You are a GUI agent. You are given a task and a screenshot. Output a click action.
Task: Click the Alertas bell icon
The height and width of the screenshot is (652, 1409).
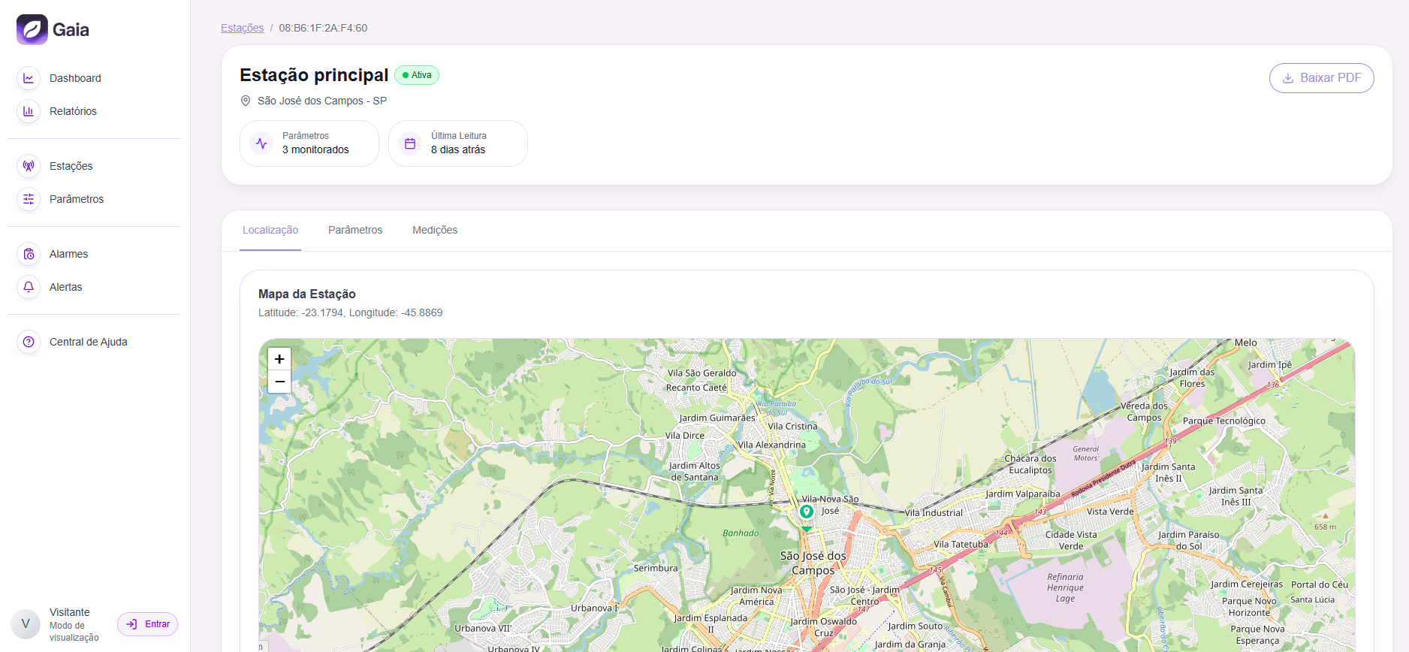pos(29,287)
